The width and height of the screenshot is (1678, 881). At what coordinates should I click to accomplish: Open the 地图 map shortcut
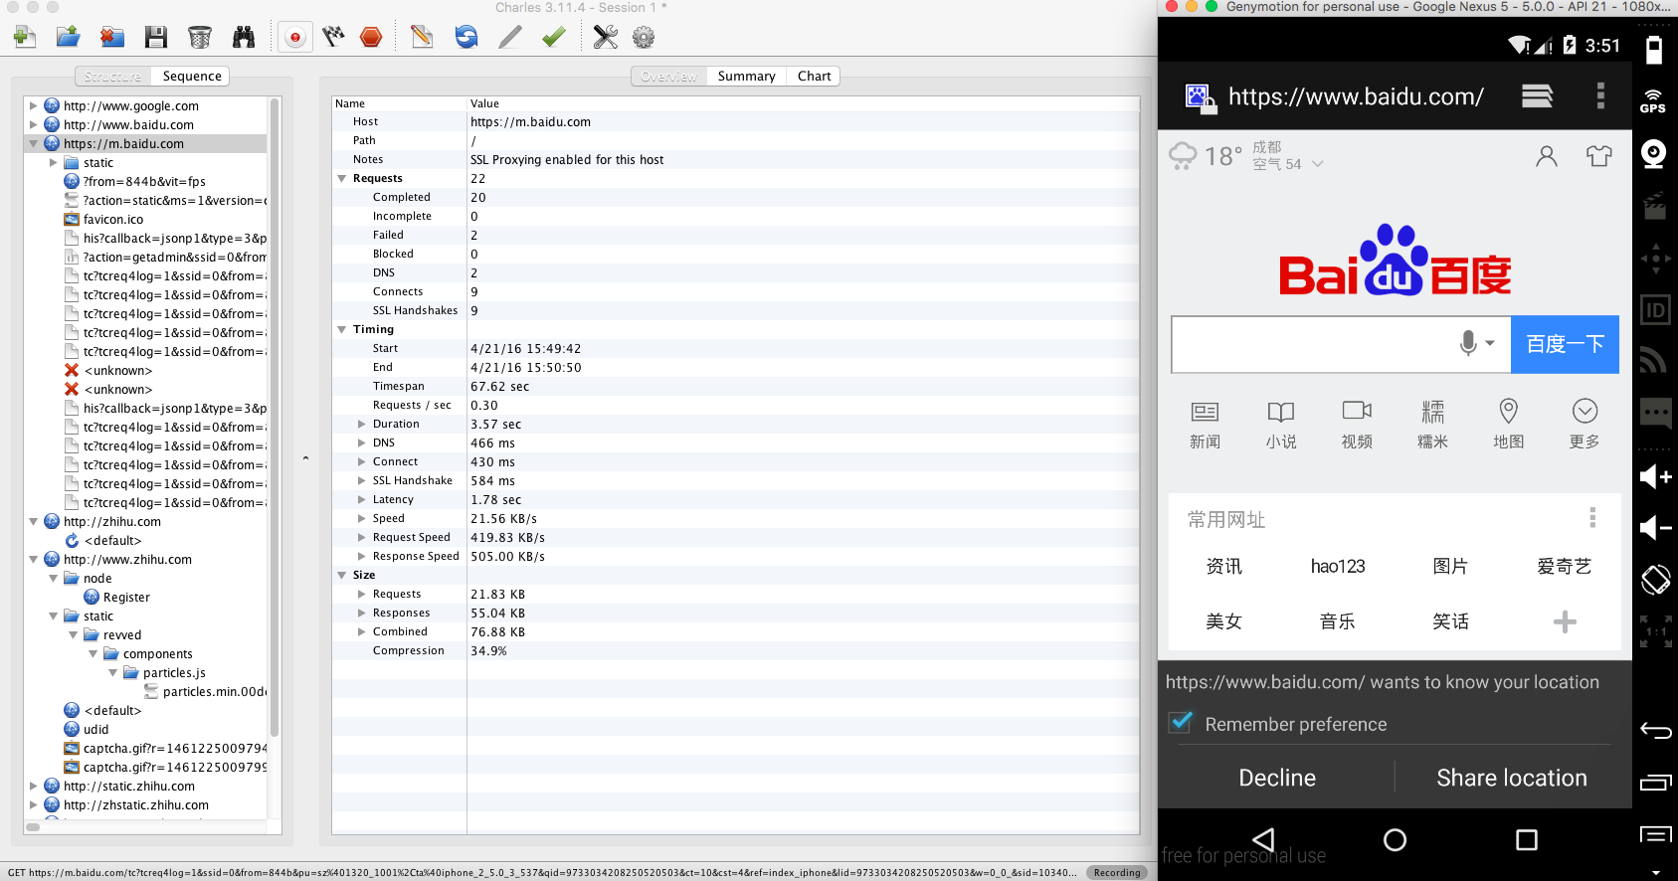1508,425
